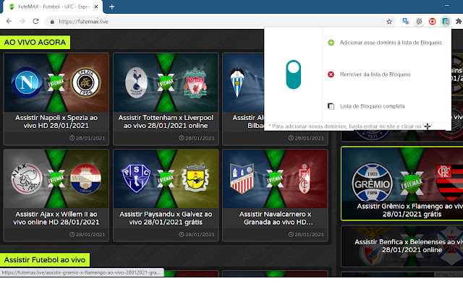Image resolution: width=463 pixels, height=289 pixels.
Task: Click date 28/01/2021 under Ajax x Willem II
Action: [x=88, y=234]
